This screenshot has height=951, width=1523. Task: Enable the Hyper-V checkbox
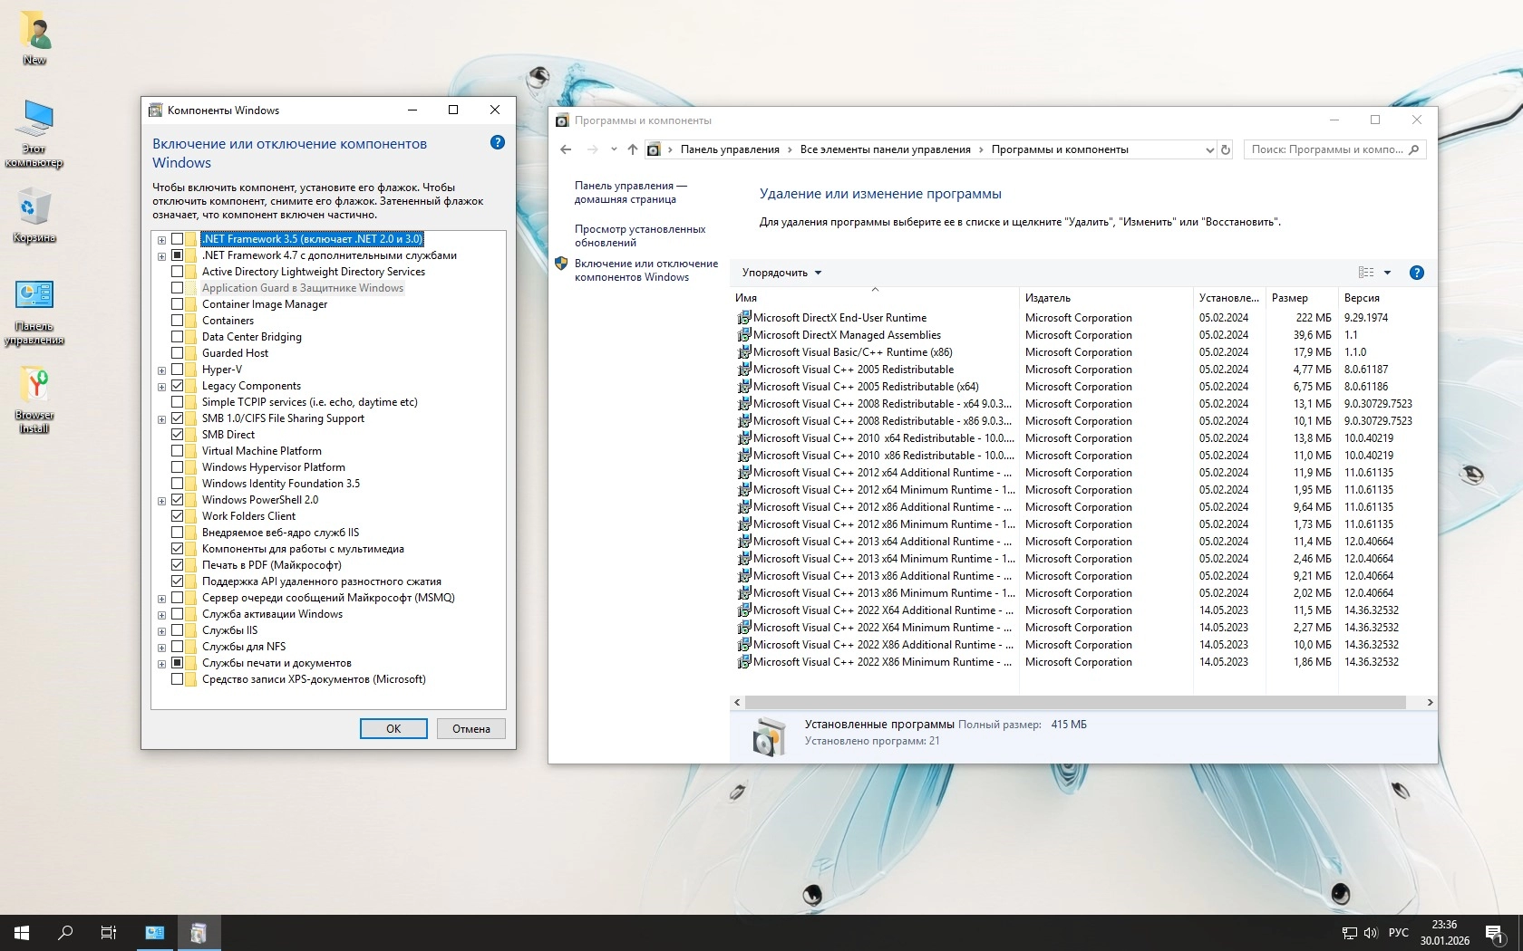(x=178, y=370)
